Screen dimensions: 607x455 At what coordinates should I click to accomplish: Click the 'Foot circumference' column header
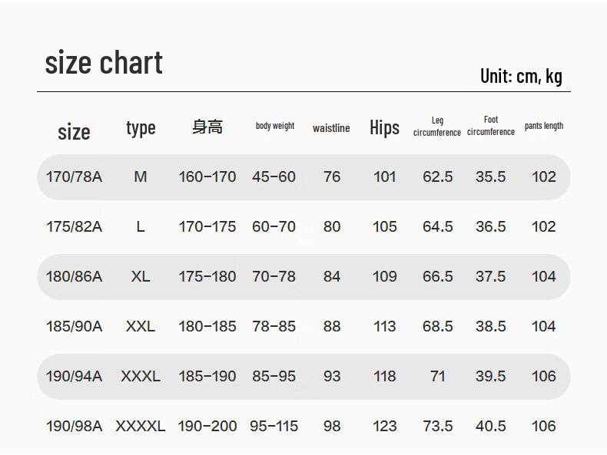point(491,126)
